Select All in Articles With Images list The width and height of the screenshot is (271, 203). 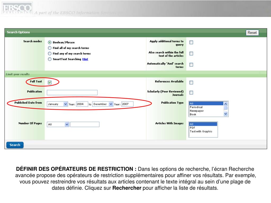[203, 124]
